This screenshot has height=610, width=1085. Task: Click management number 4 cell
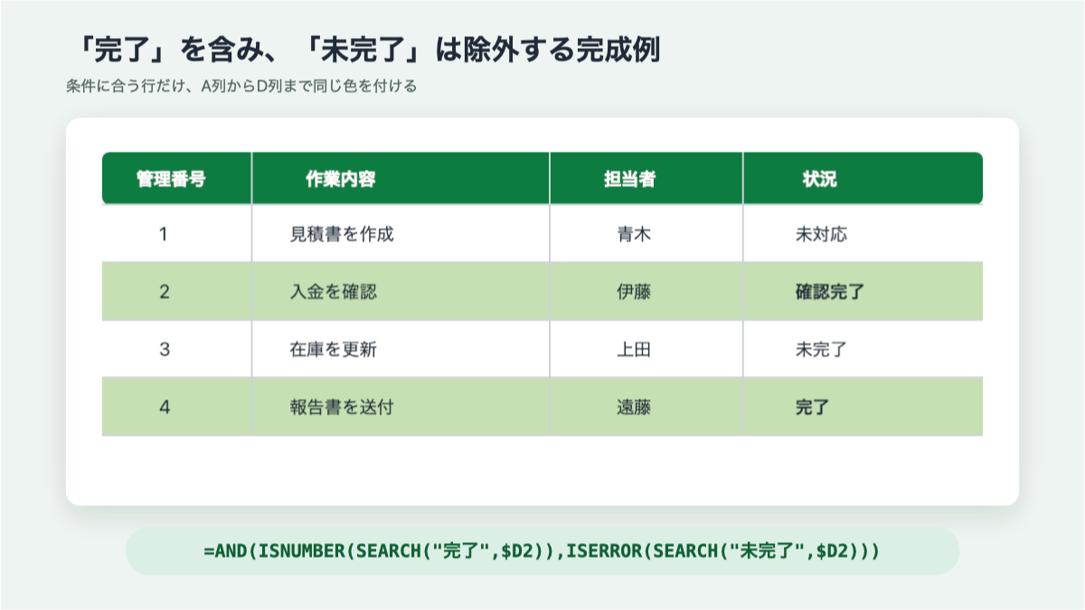click(x=176, y=407)
